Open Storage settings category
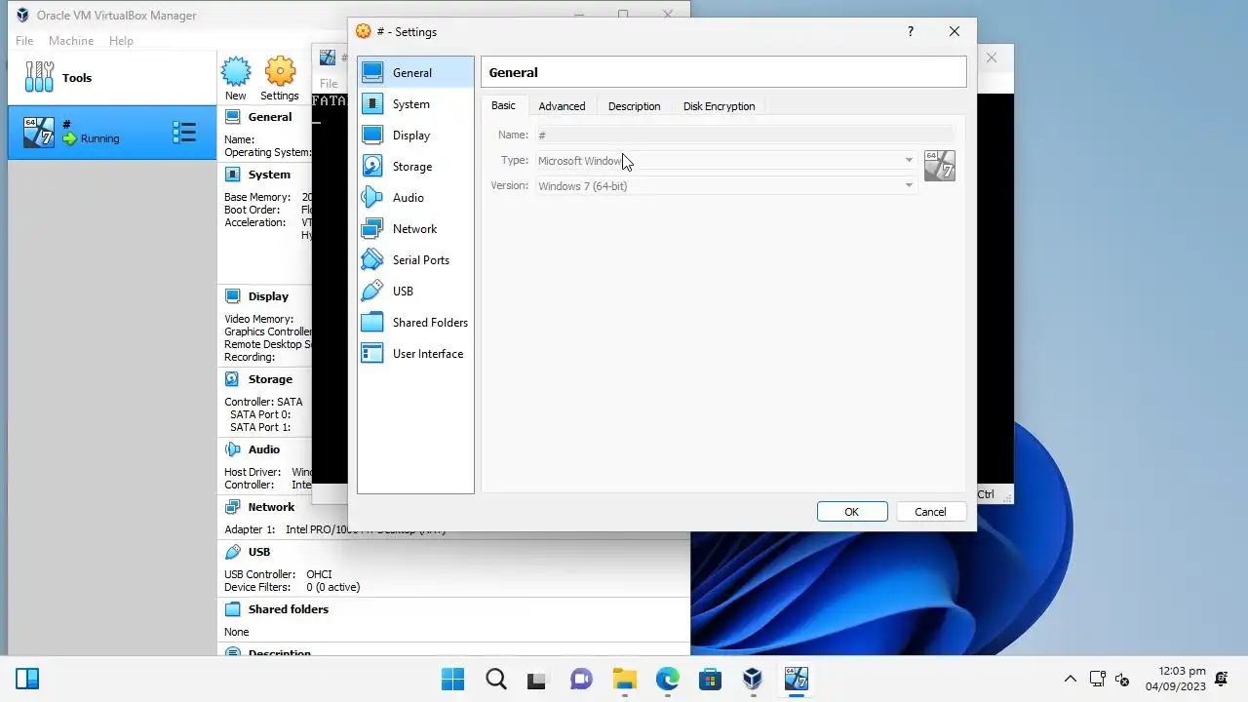 tap(415, 167)
